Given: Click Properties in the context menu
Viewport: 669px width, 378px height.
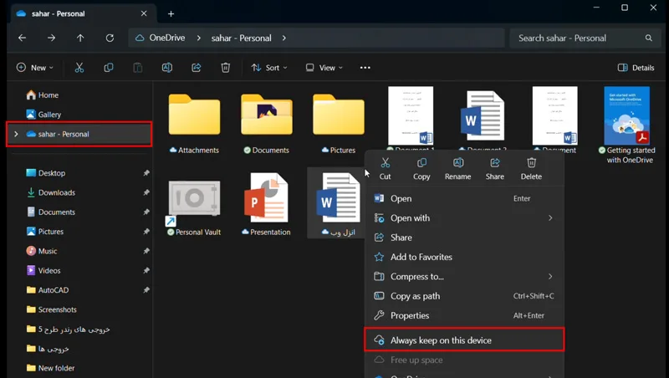Looking at the screenshot, I should click(x=464, y=316).
